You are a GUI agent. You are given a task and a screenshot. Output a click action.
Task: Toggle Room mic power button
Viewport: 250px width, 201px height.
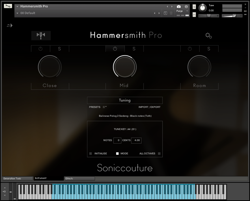click(190, 49)
